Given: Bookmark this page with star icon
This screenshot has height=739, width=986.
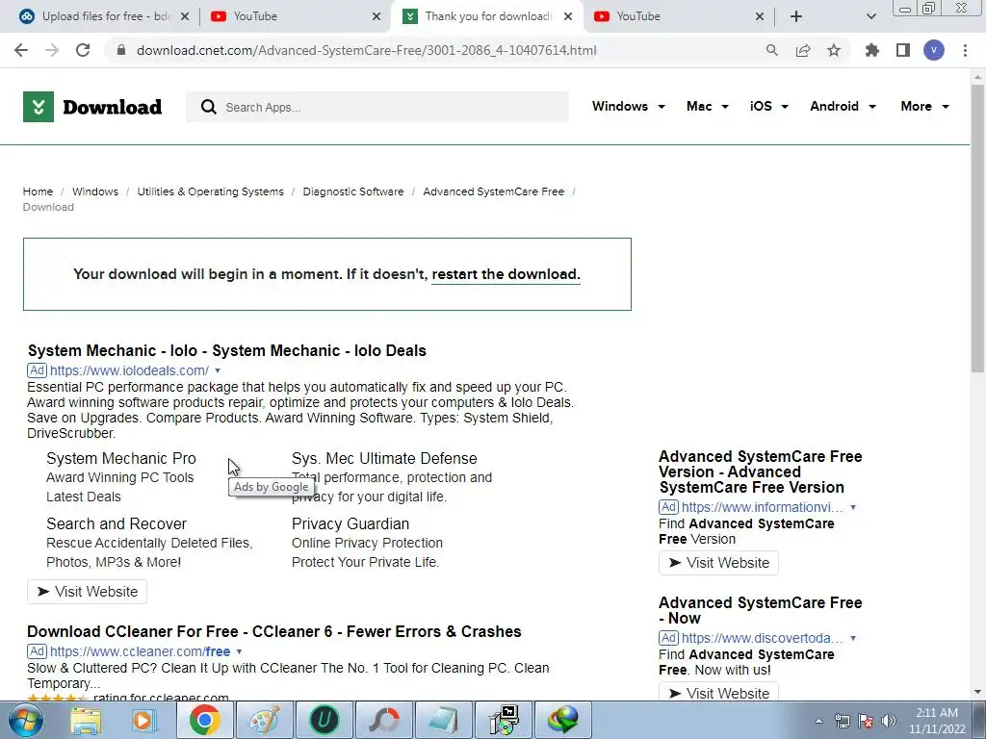Looking at the screenshot, I should [x=834, y=50].
